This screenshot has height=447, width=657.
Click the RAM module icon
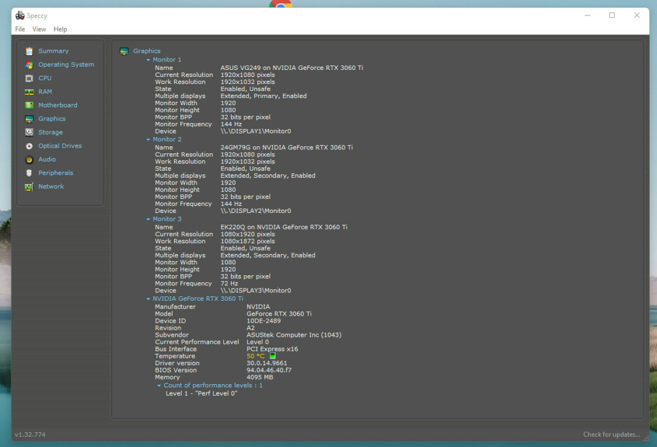(29, 92)
